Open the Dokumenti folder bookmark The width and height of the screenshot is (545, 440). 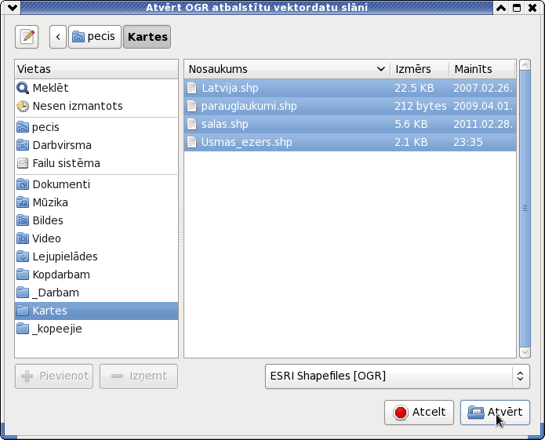tap(96, 184)
